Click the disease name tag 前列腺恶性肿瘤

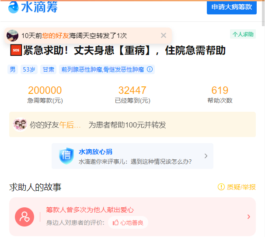pyautogui.click(x=81, y=69)
